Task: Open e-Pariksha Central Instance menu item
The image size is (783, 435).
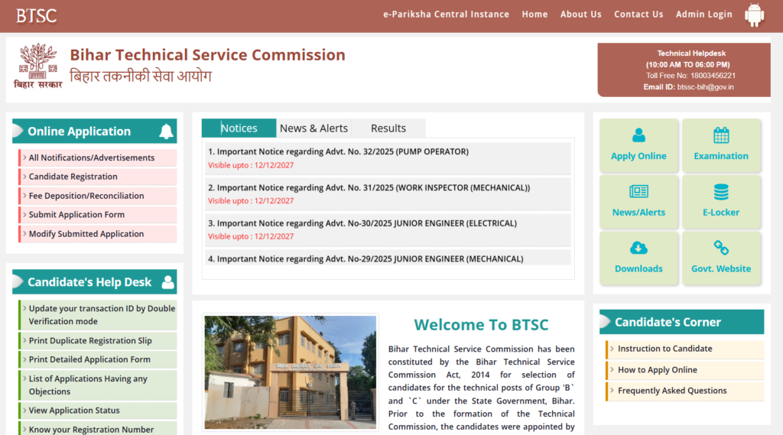Action: tap(446, 15)
